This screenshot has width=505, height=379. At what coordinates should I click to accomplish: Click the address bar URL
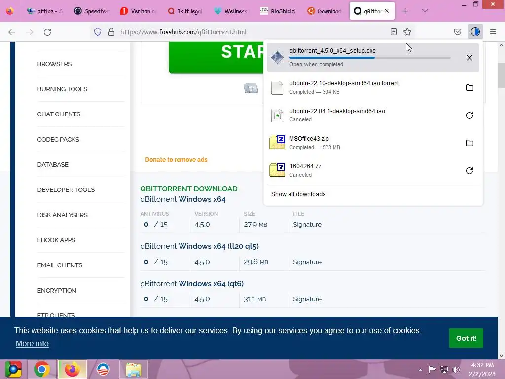tap(183, 32)
